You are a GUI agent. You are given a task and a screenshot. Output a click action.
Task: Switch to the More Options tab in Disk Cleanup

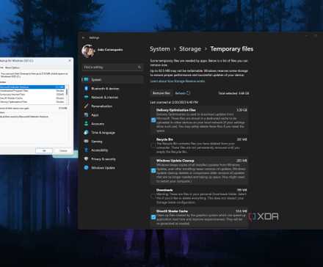12,67
